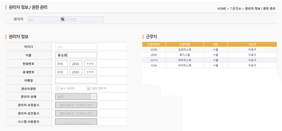Click the last 휴대번호 box with 1111

90,72
